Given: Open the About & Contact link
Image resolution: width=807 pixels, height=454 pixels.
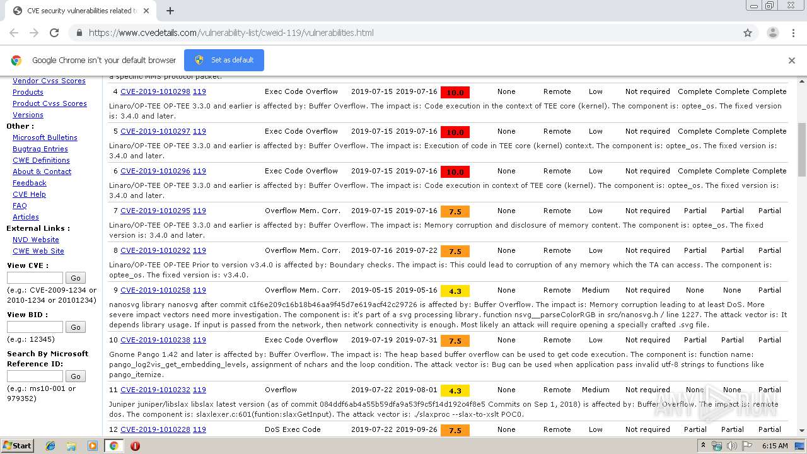Looking at the screenshot, I should 42,172.
